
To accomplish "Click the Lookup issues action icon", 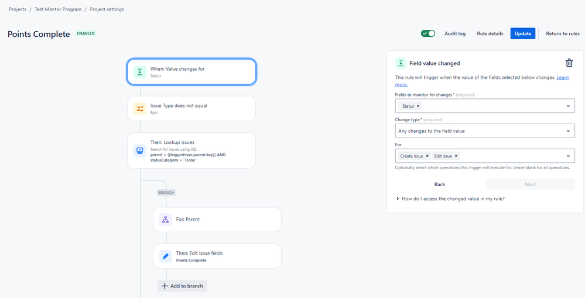I will click(139, 150).
